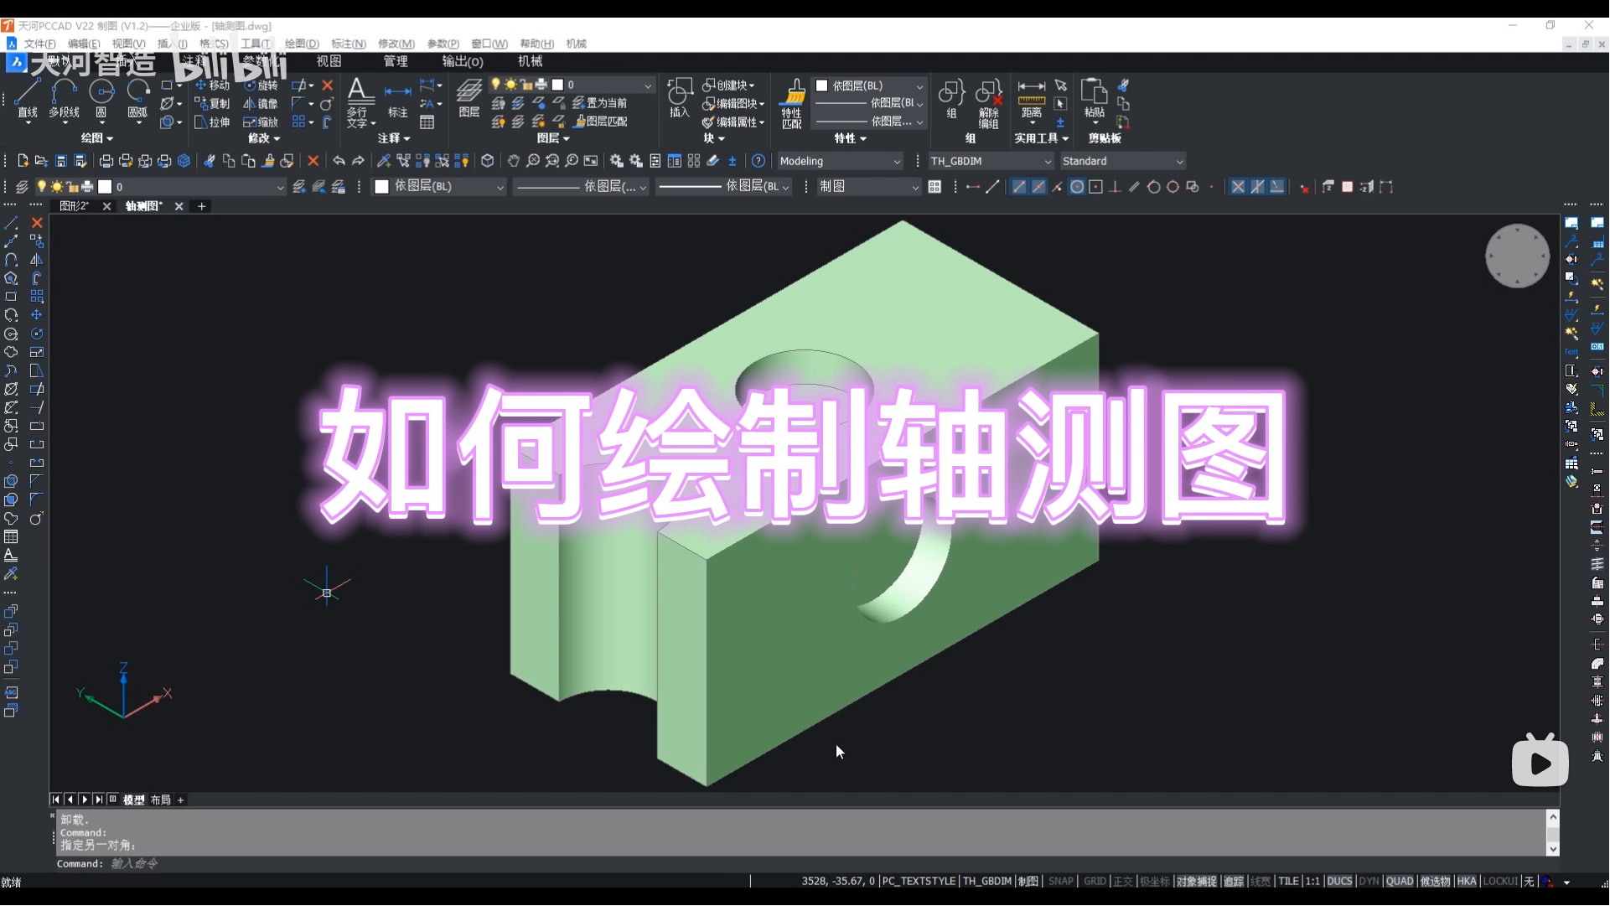Toggle 极坐标 polar tracking in status bar

tap(1155, 882)
